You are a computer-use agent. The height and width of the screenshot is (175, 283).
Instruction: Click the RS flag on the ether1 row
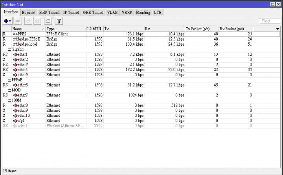point(5,54)
